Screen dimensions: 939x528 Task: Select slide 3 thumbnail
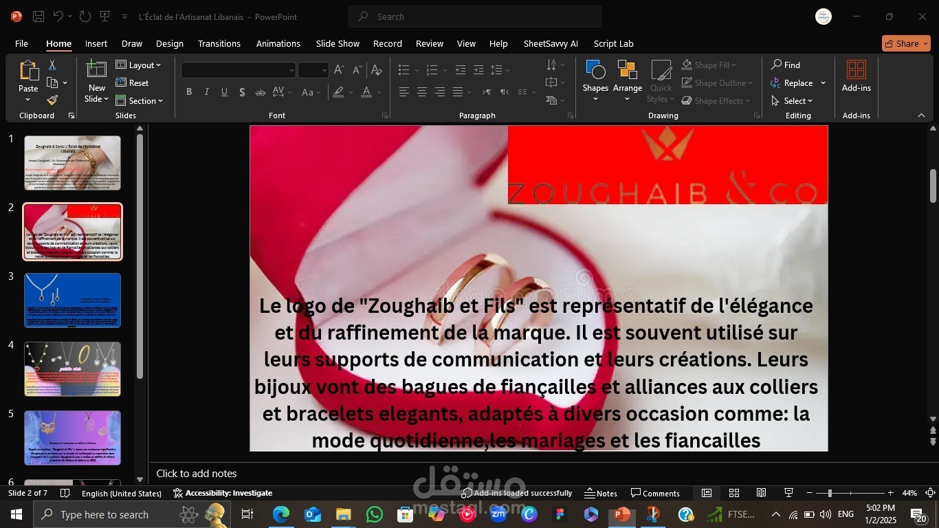point(72,300)
